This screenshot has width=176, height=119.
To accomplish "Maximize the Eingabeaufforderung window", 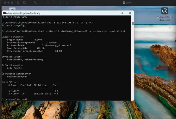I will pos(122,13).
